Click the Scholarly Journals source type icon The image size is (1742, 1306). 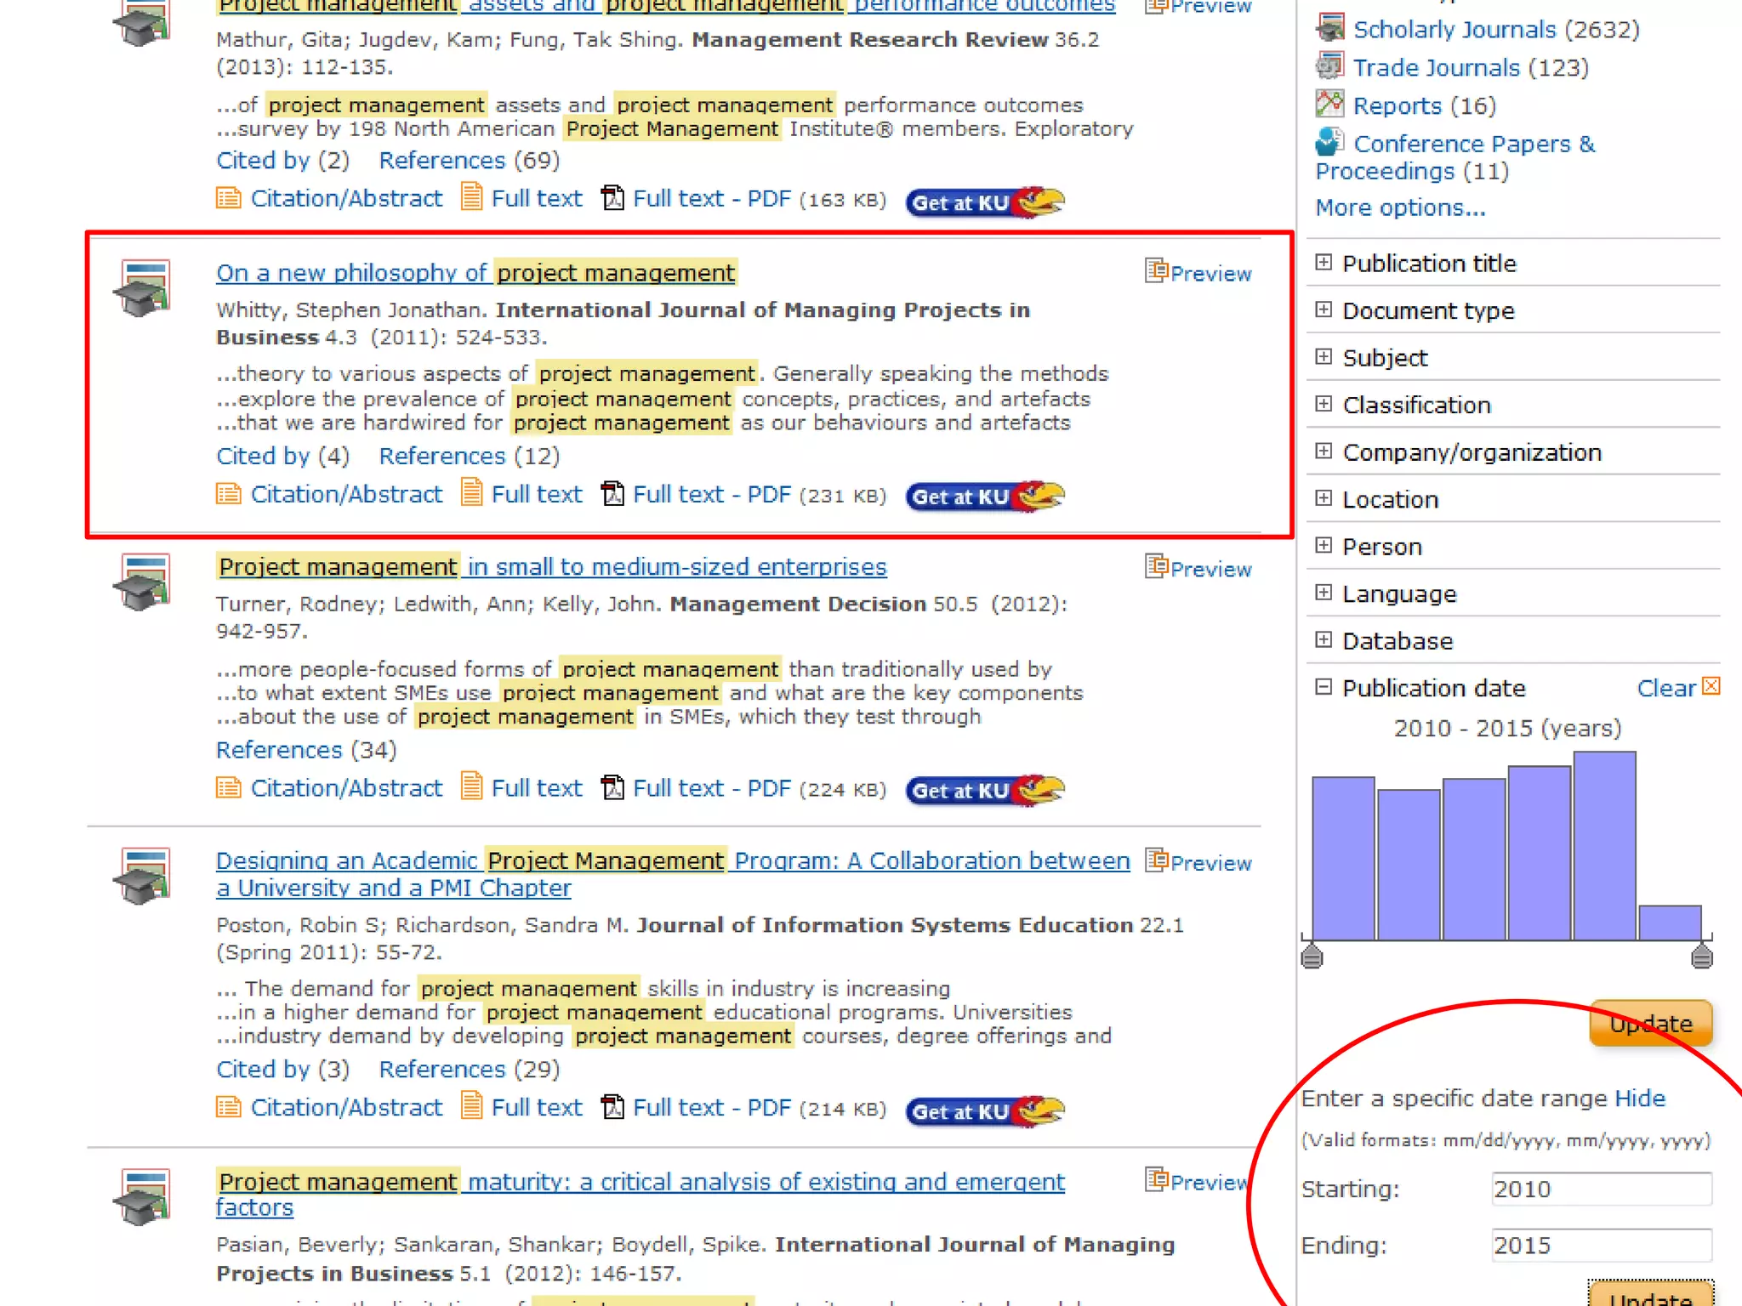1329,28
